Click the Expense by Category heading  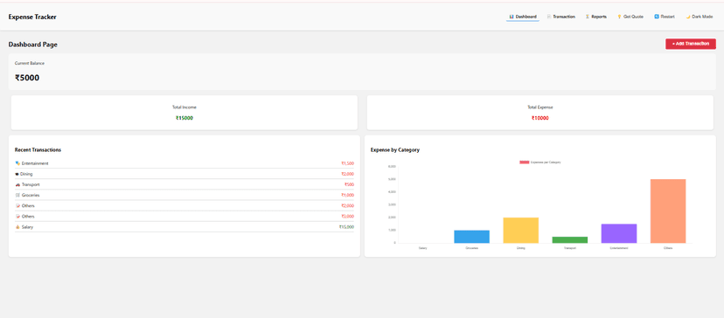395,150
